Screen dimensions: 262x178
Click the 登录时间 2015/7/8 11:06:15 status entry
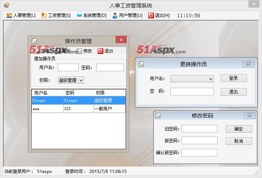click(x=96, y=172)
